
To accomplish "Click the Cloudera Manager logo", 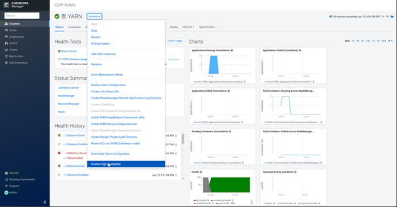I will click(16, 5).
